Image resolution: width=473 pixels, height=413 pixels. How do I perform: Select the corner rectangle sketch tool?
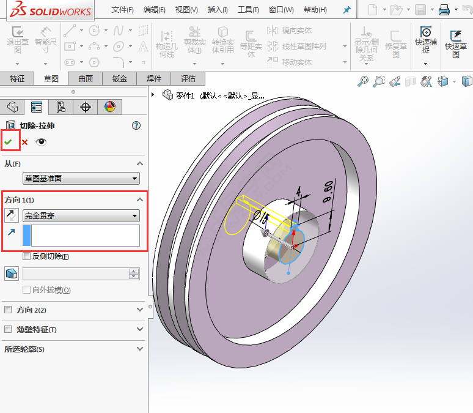[x=70, y=47]
